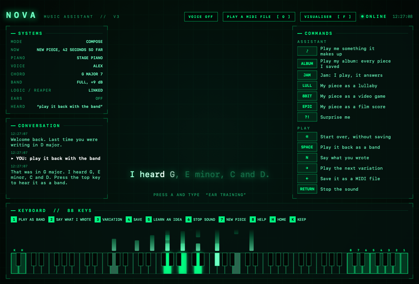Click the N say what you wrote key
The width and height of the screenshot is (419, 284).
tap(307, 158)
